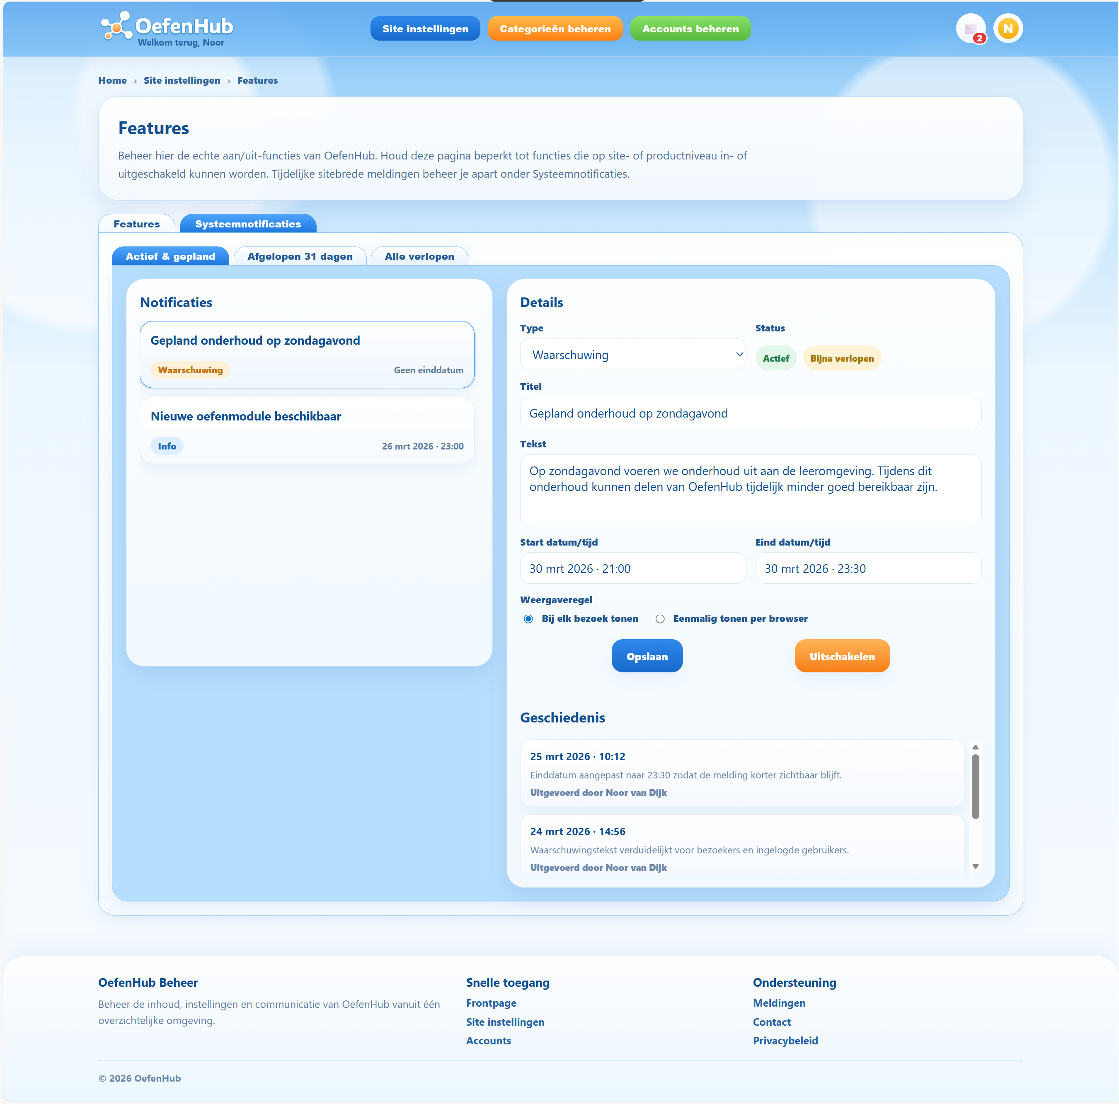Image resolution: width=1119 pixels, height=1104 pixels.
Task: Open Site instellingen in top navigation
Action: pos(425,28)
